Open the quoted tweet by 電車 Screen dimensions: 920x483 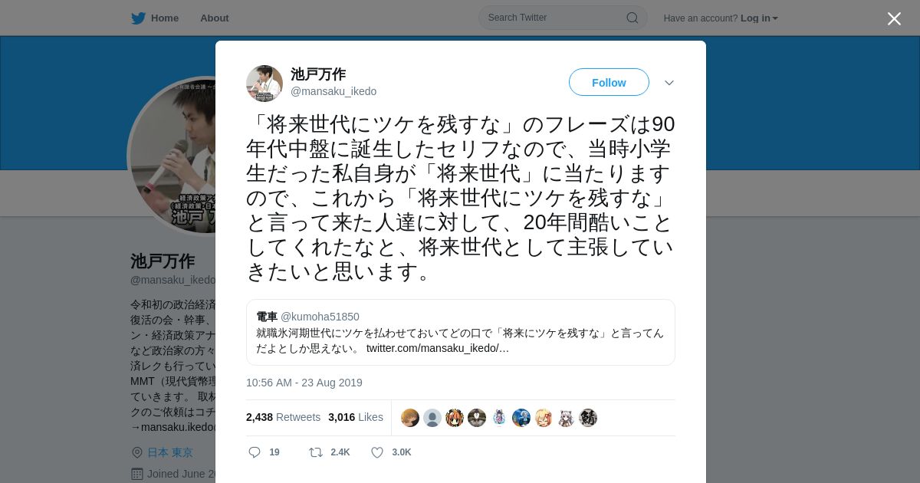(x=461, y=332)
